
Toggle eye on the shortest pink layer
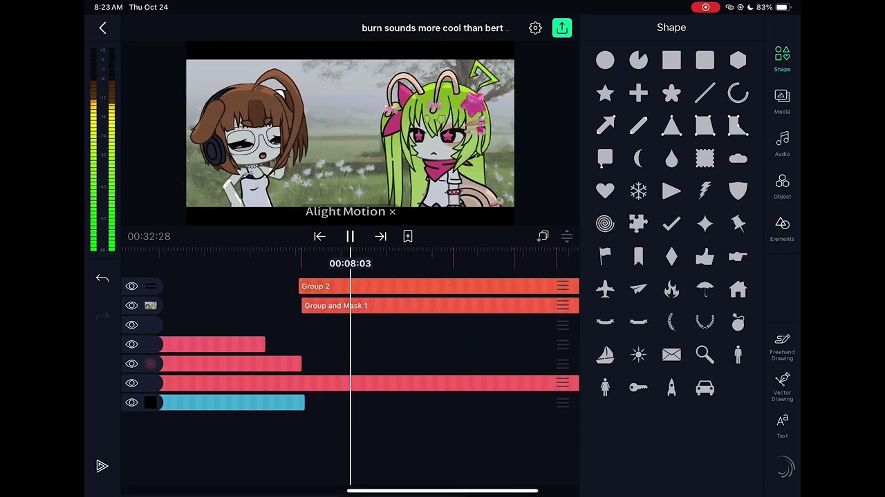click(x=131, y=344)
